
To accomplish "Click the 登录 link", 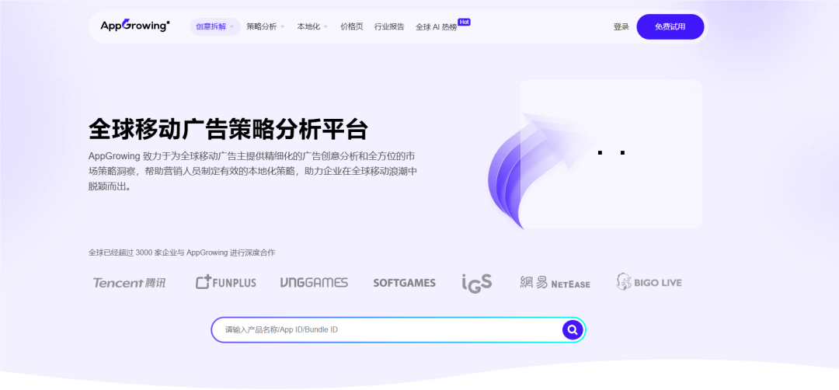I will click(621, 26).
